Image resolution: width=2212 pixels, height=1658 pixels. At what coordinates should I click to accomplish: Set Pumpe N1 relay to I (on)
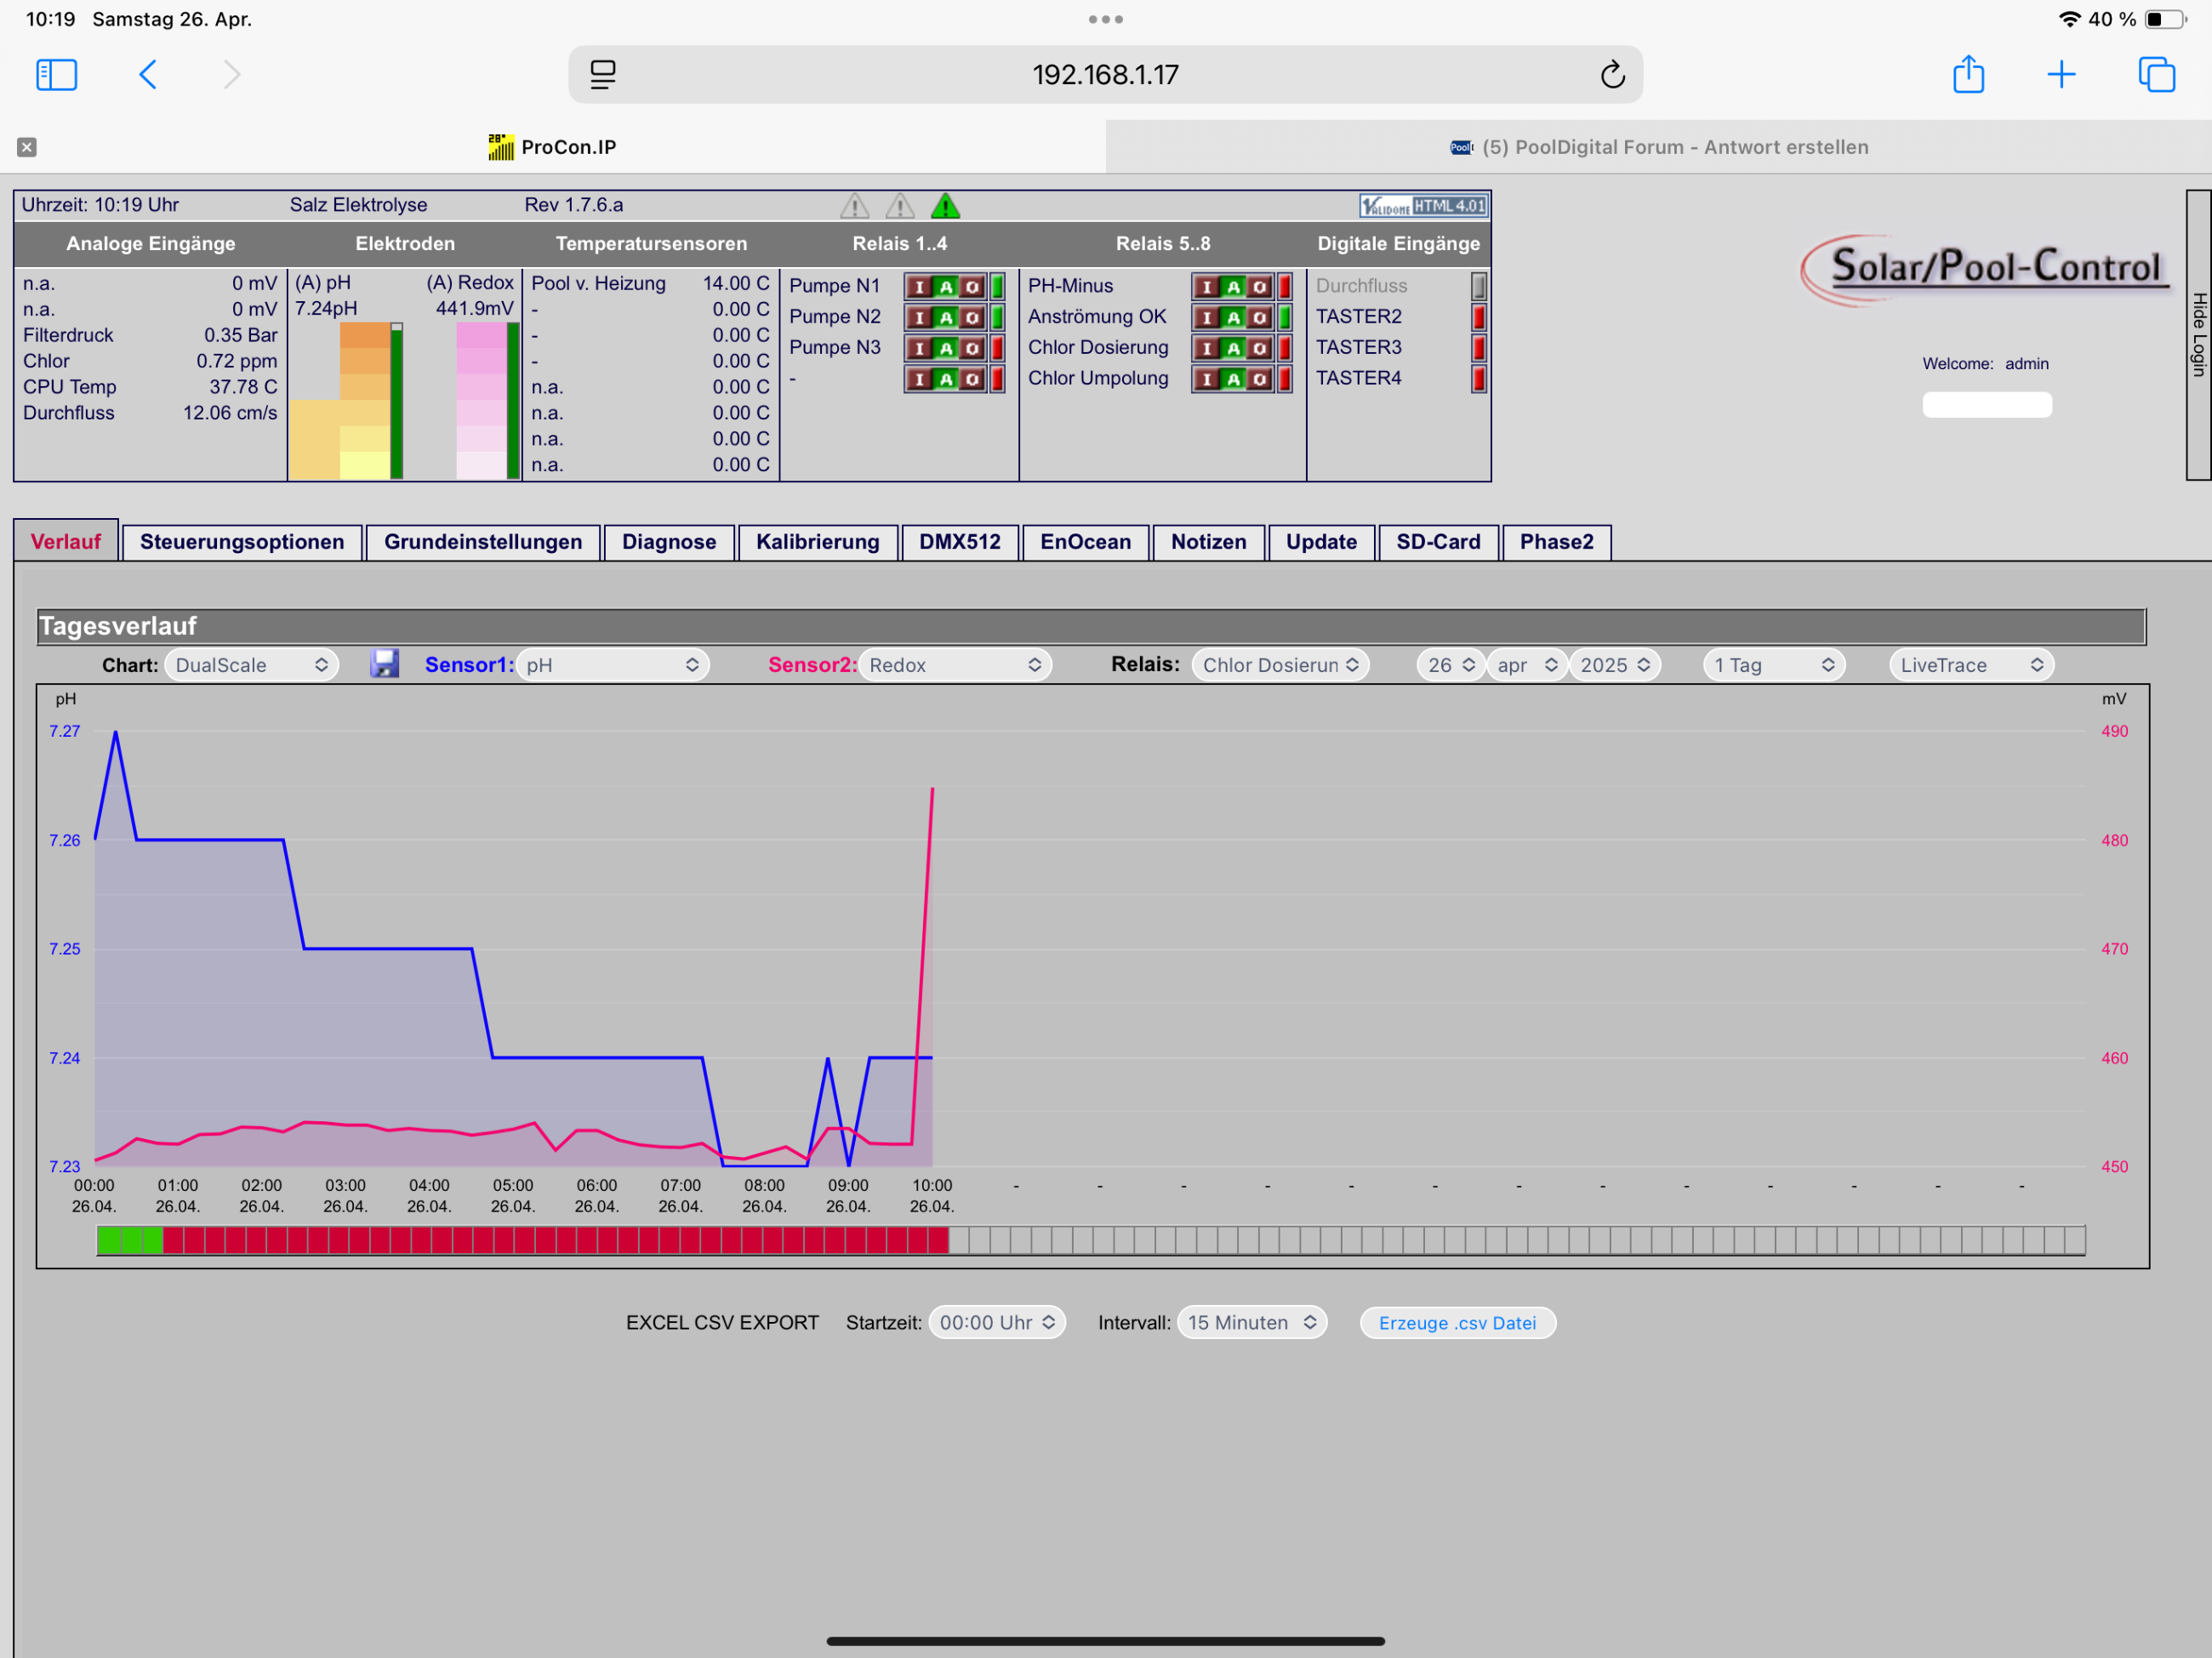919,287
